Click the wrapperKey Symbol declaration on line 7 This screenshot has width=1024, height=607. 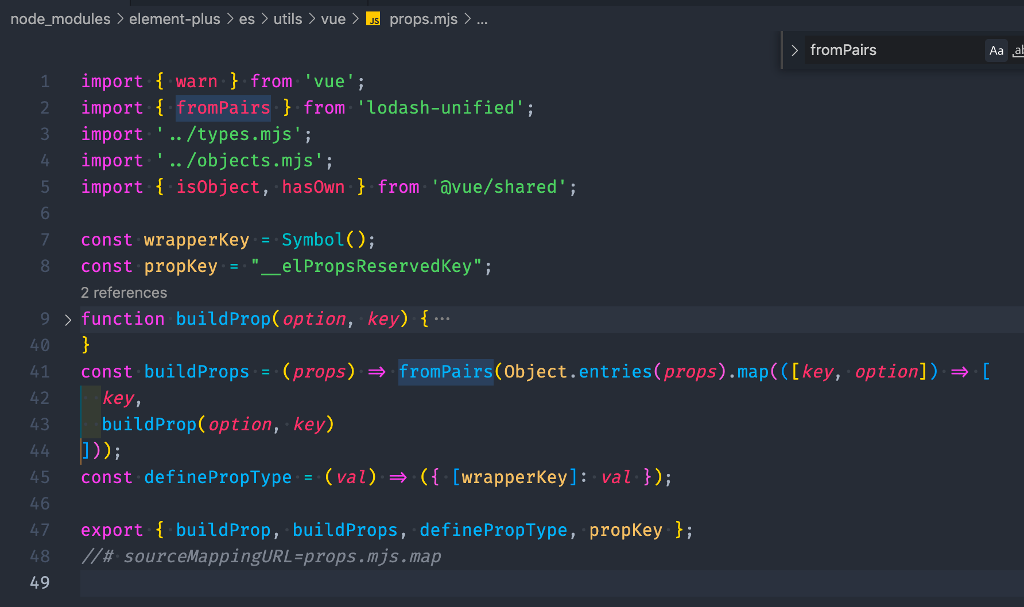pos(196,240)
